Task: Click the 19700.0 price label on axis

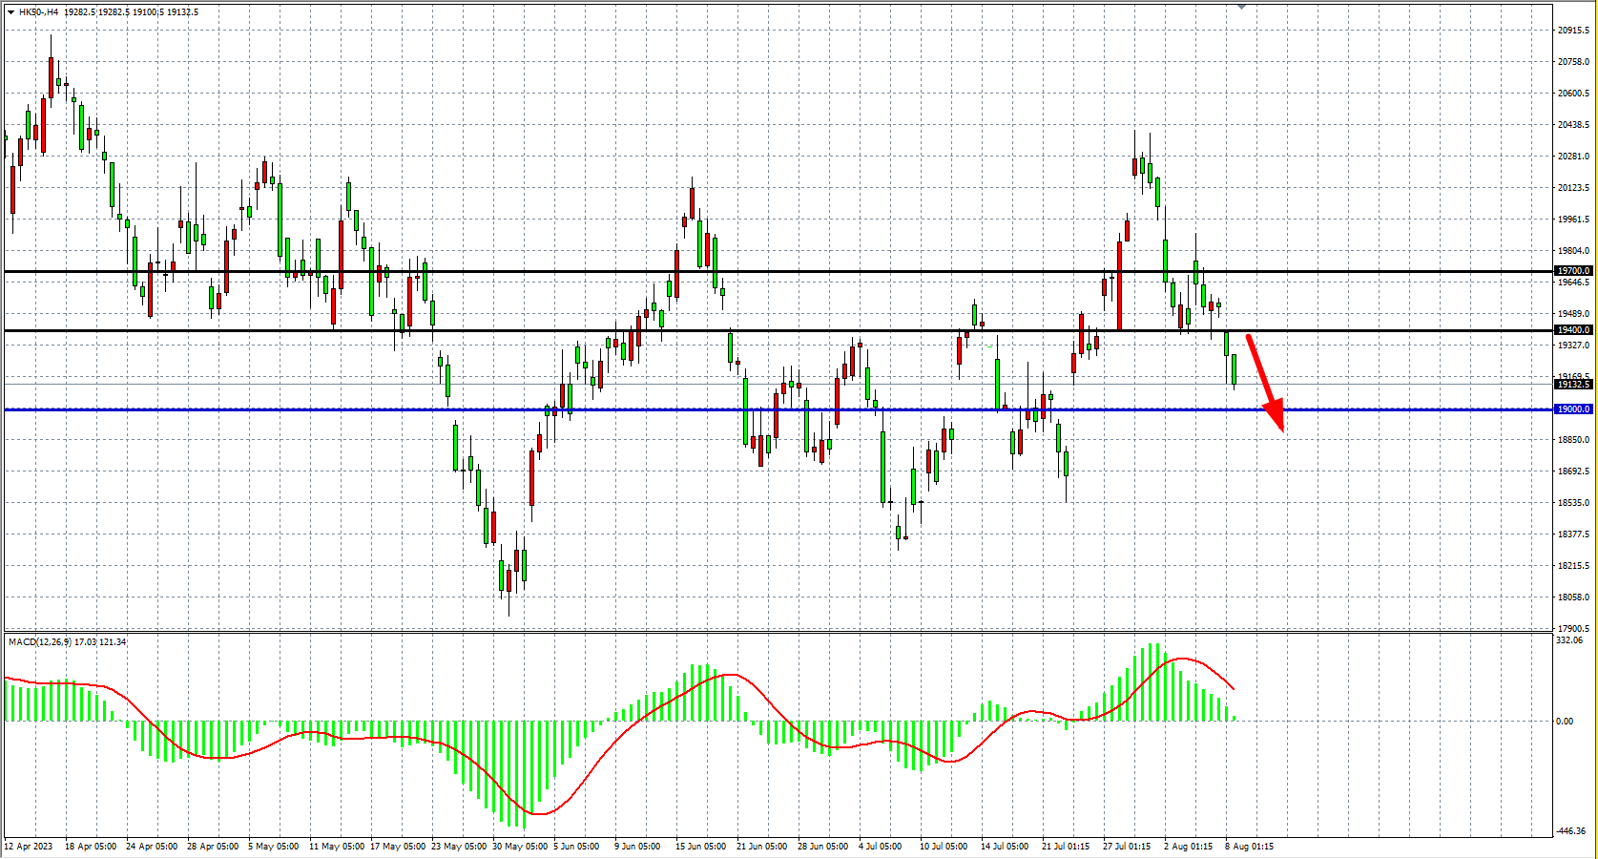Action: [x=1573, y=271]
